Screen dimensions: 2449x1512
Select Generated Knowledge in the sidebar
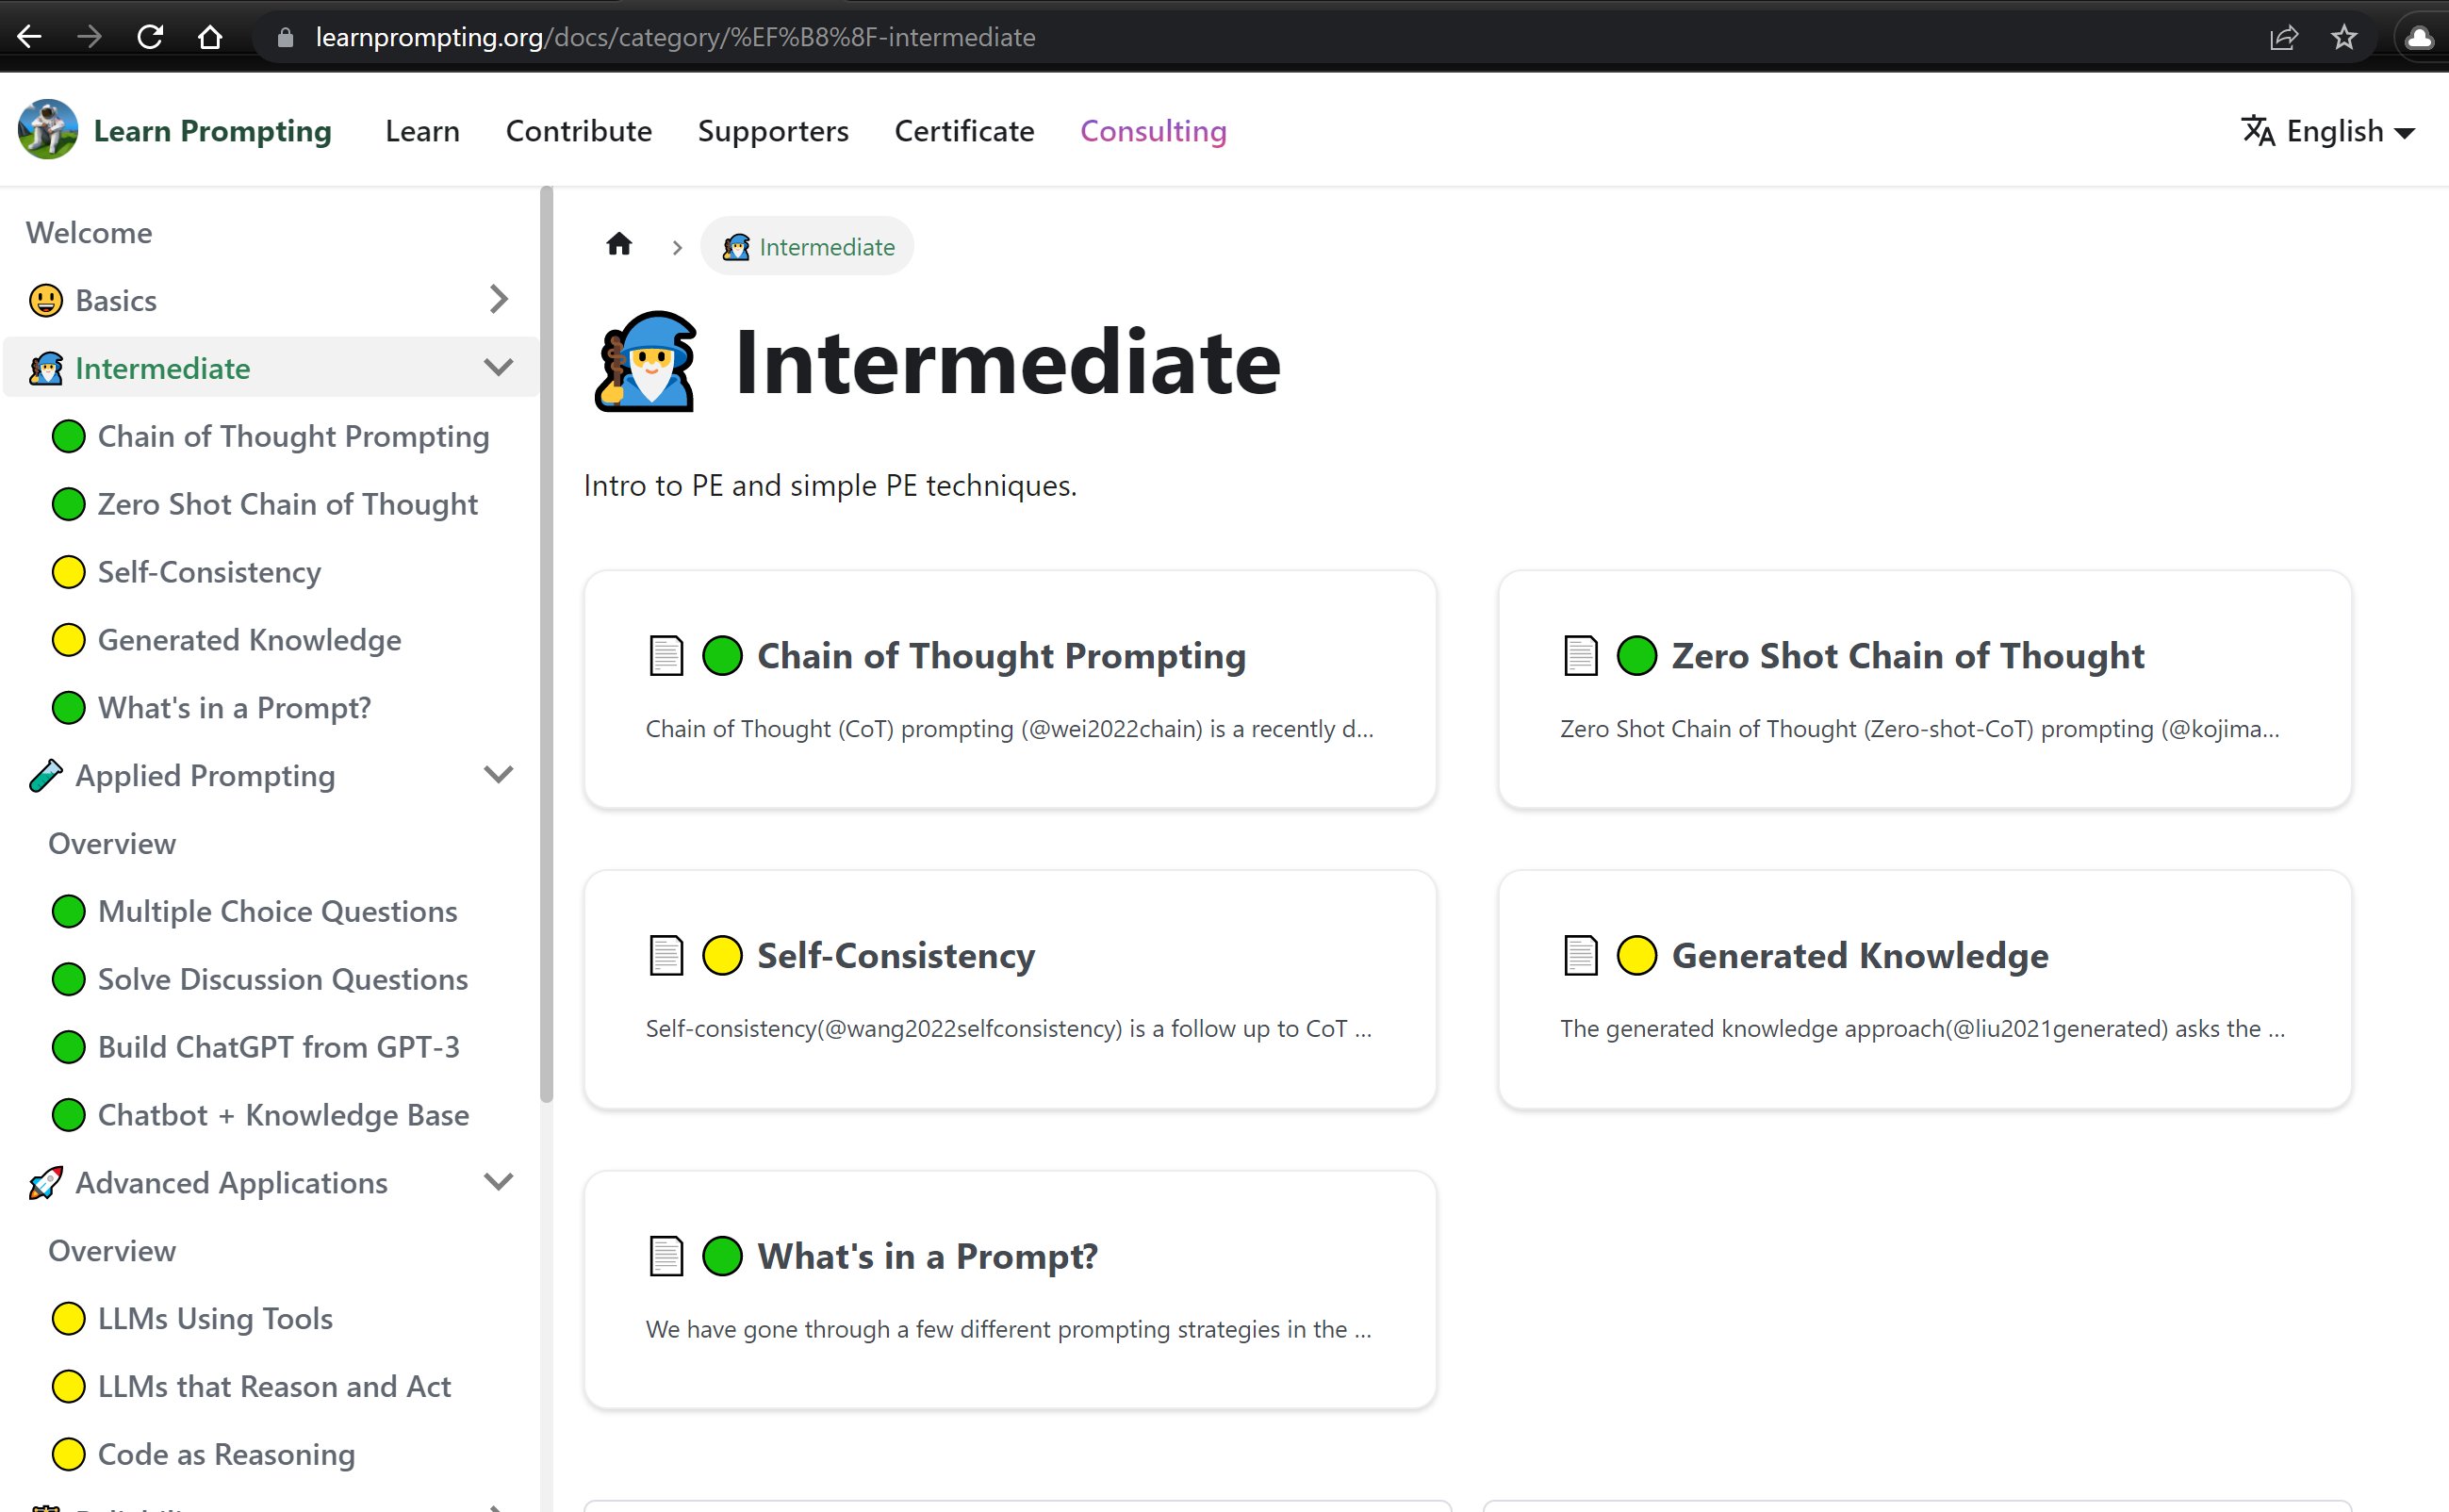coord(249,639)
